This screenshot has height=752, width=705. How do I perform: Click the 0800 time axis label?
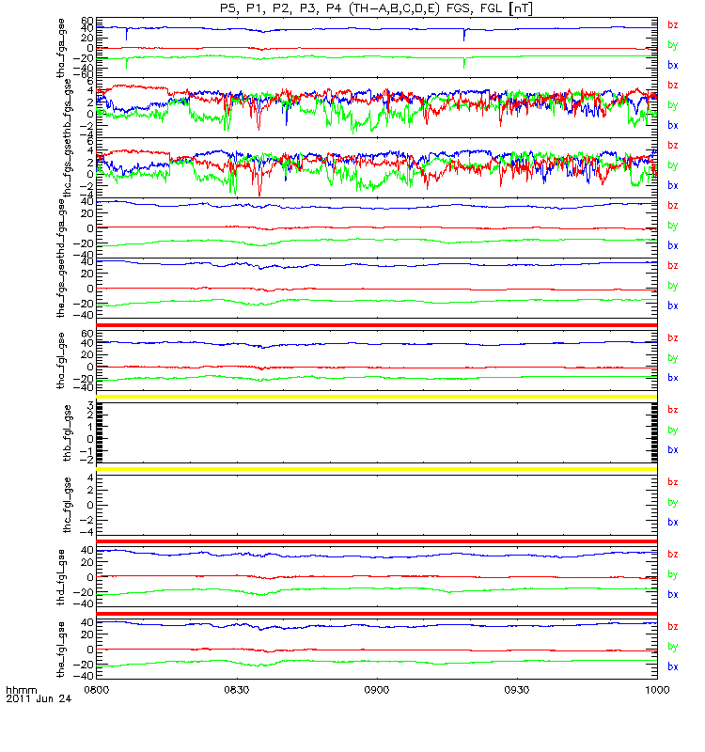pyautogui.click(x=97, y=690)
